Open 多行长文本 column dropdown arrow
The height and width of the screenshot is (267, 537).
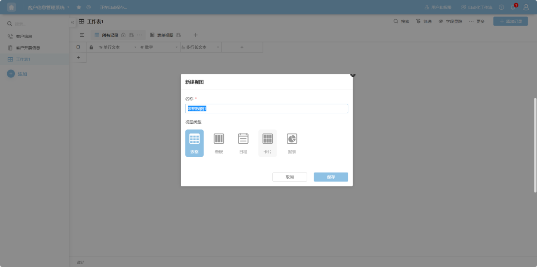click(x=218, y=47)
